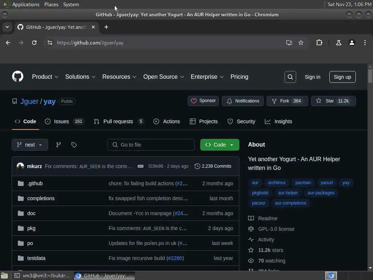Viewport: 373px width, 280px height.
Task: Expand the Open Source menu
Action: [x=164, y=77]
